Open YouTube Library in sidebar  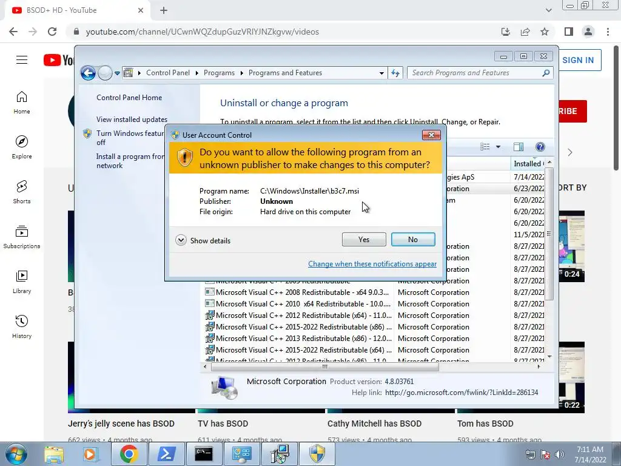click(22, 282)
